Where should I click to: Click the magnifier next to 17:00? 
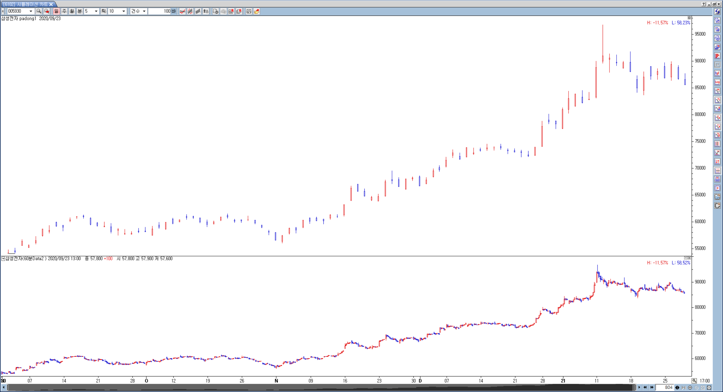(x=694, y=381)
